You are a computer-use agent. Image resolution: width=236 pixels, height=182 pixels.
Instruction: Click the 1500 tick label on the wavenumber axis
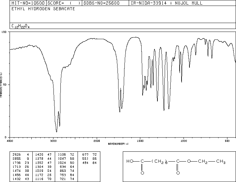coord(140,141)
